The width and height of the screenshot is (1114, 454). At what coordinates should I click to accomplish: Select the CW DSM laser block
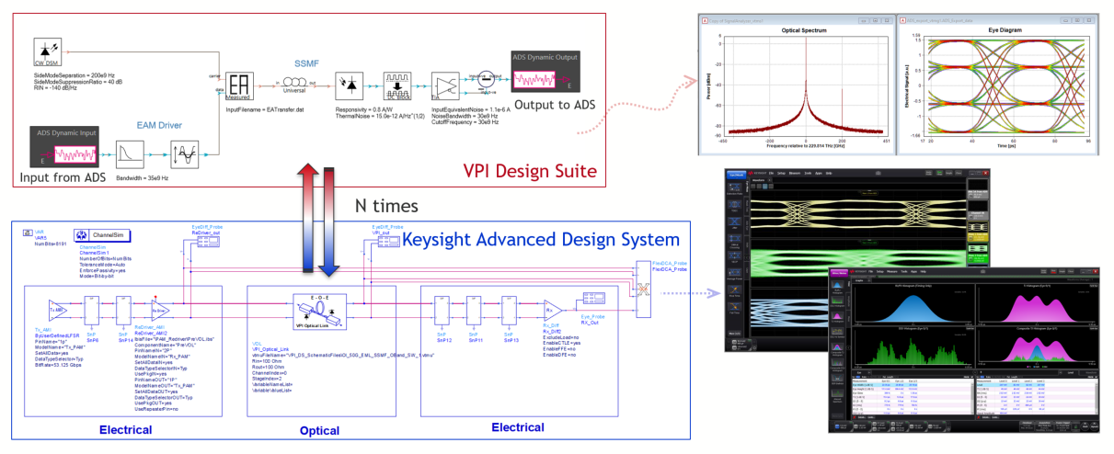tap(46, 51)
